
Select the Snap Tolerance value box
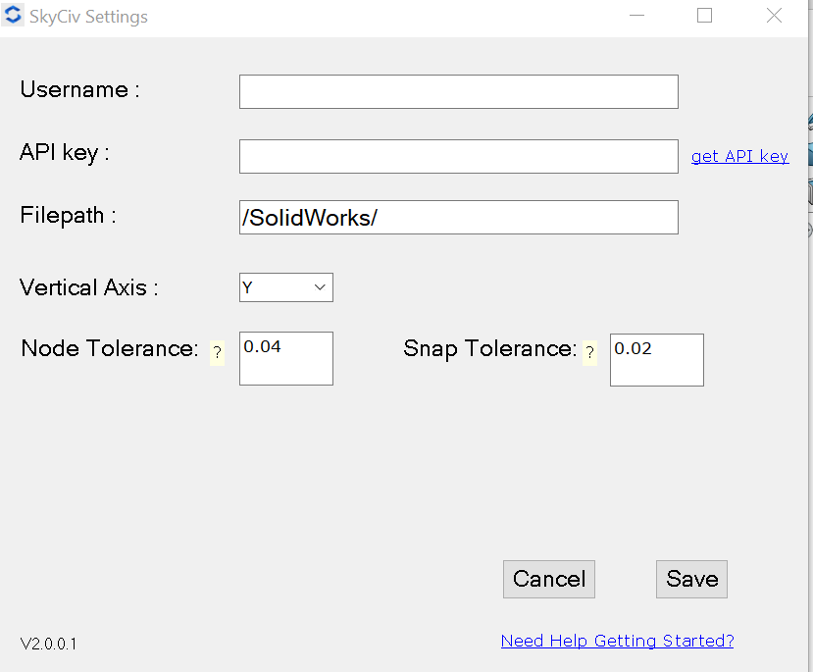(x=656, y=359)
